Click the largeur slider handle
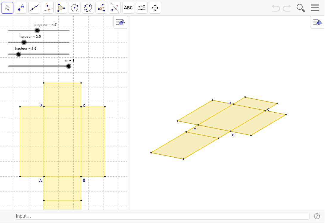This screenshot has height=223, width=325. coord(24,42)
